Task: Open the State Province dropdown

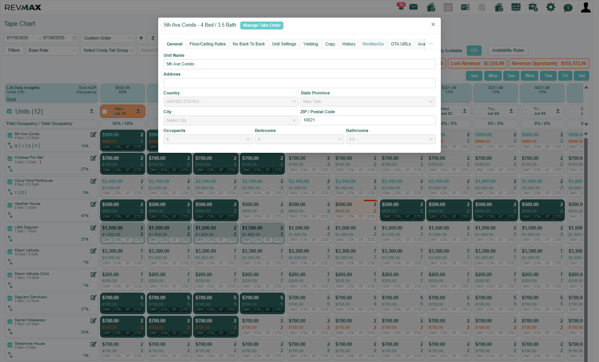Action: point(368,101)
